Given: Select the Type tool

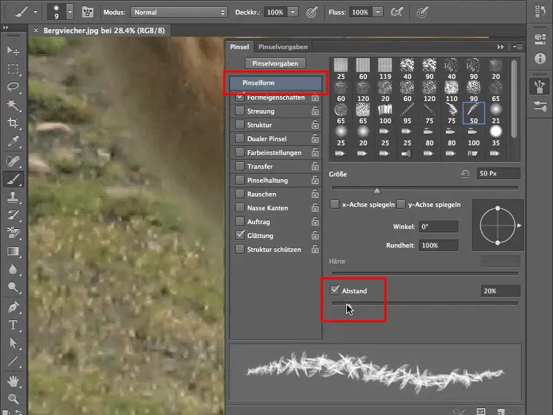Looking at the screenshot, I should [13, 324].
